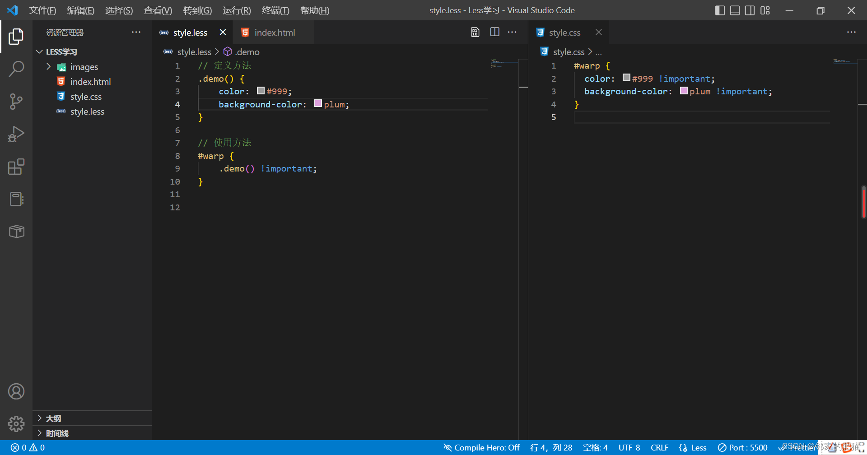The height and width of the screenshot is (455, 867).
Task: Open the package box activity bar icon
Action: [x=16, y=232]
